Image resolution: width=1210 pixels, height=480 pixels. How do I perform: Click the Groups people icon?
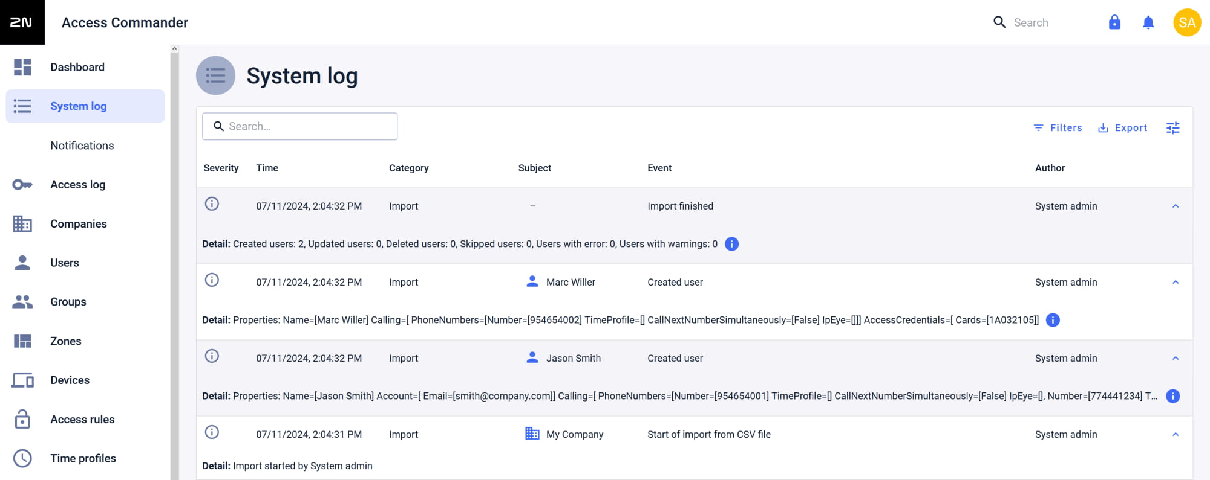coord(22,302)
